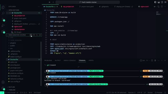The height and width of the screenshot is (94, 168).
Task: Open package.json in the explorer tree
Action: tap(15, 68)
